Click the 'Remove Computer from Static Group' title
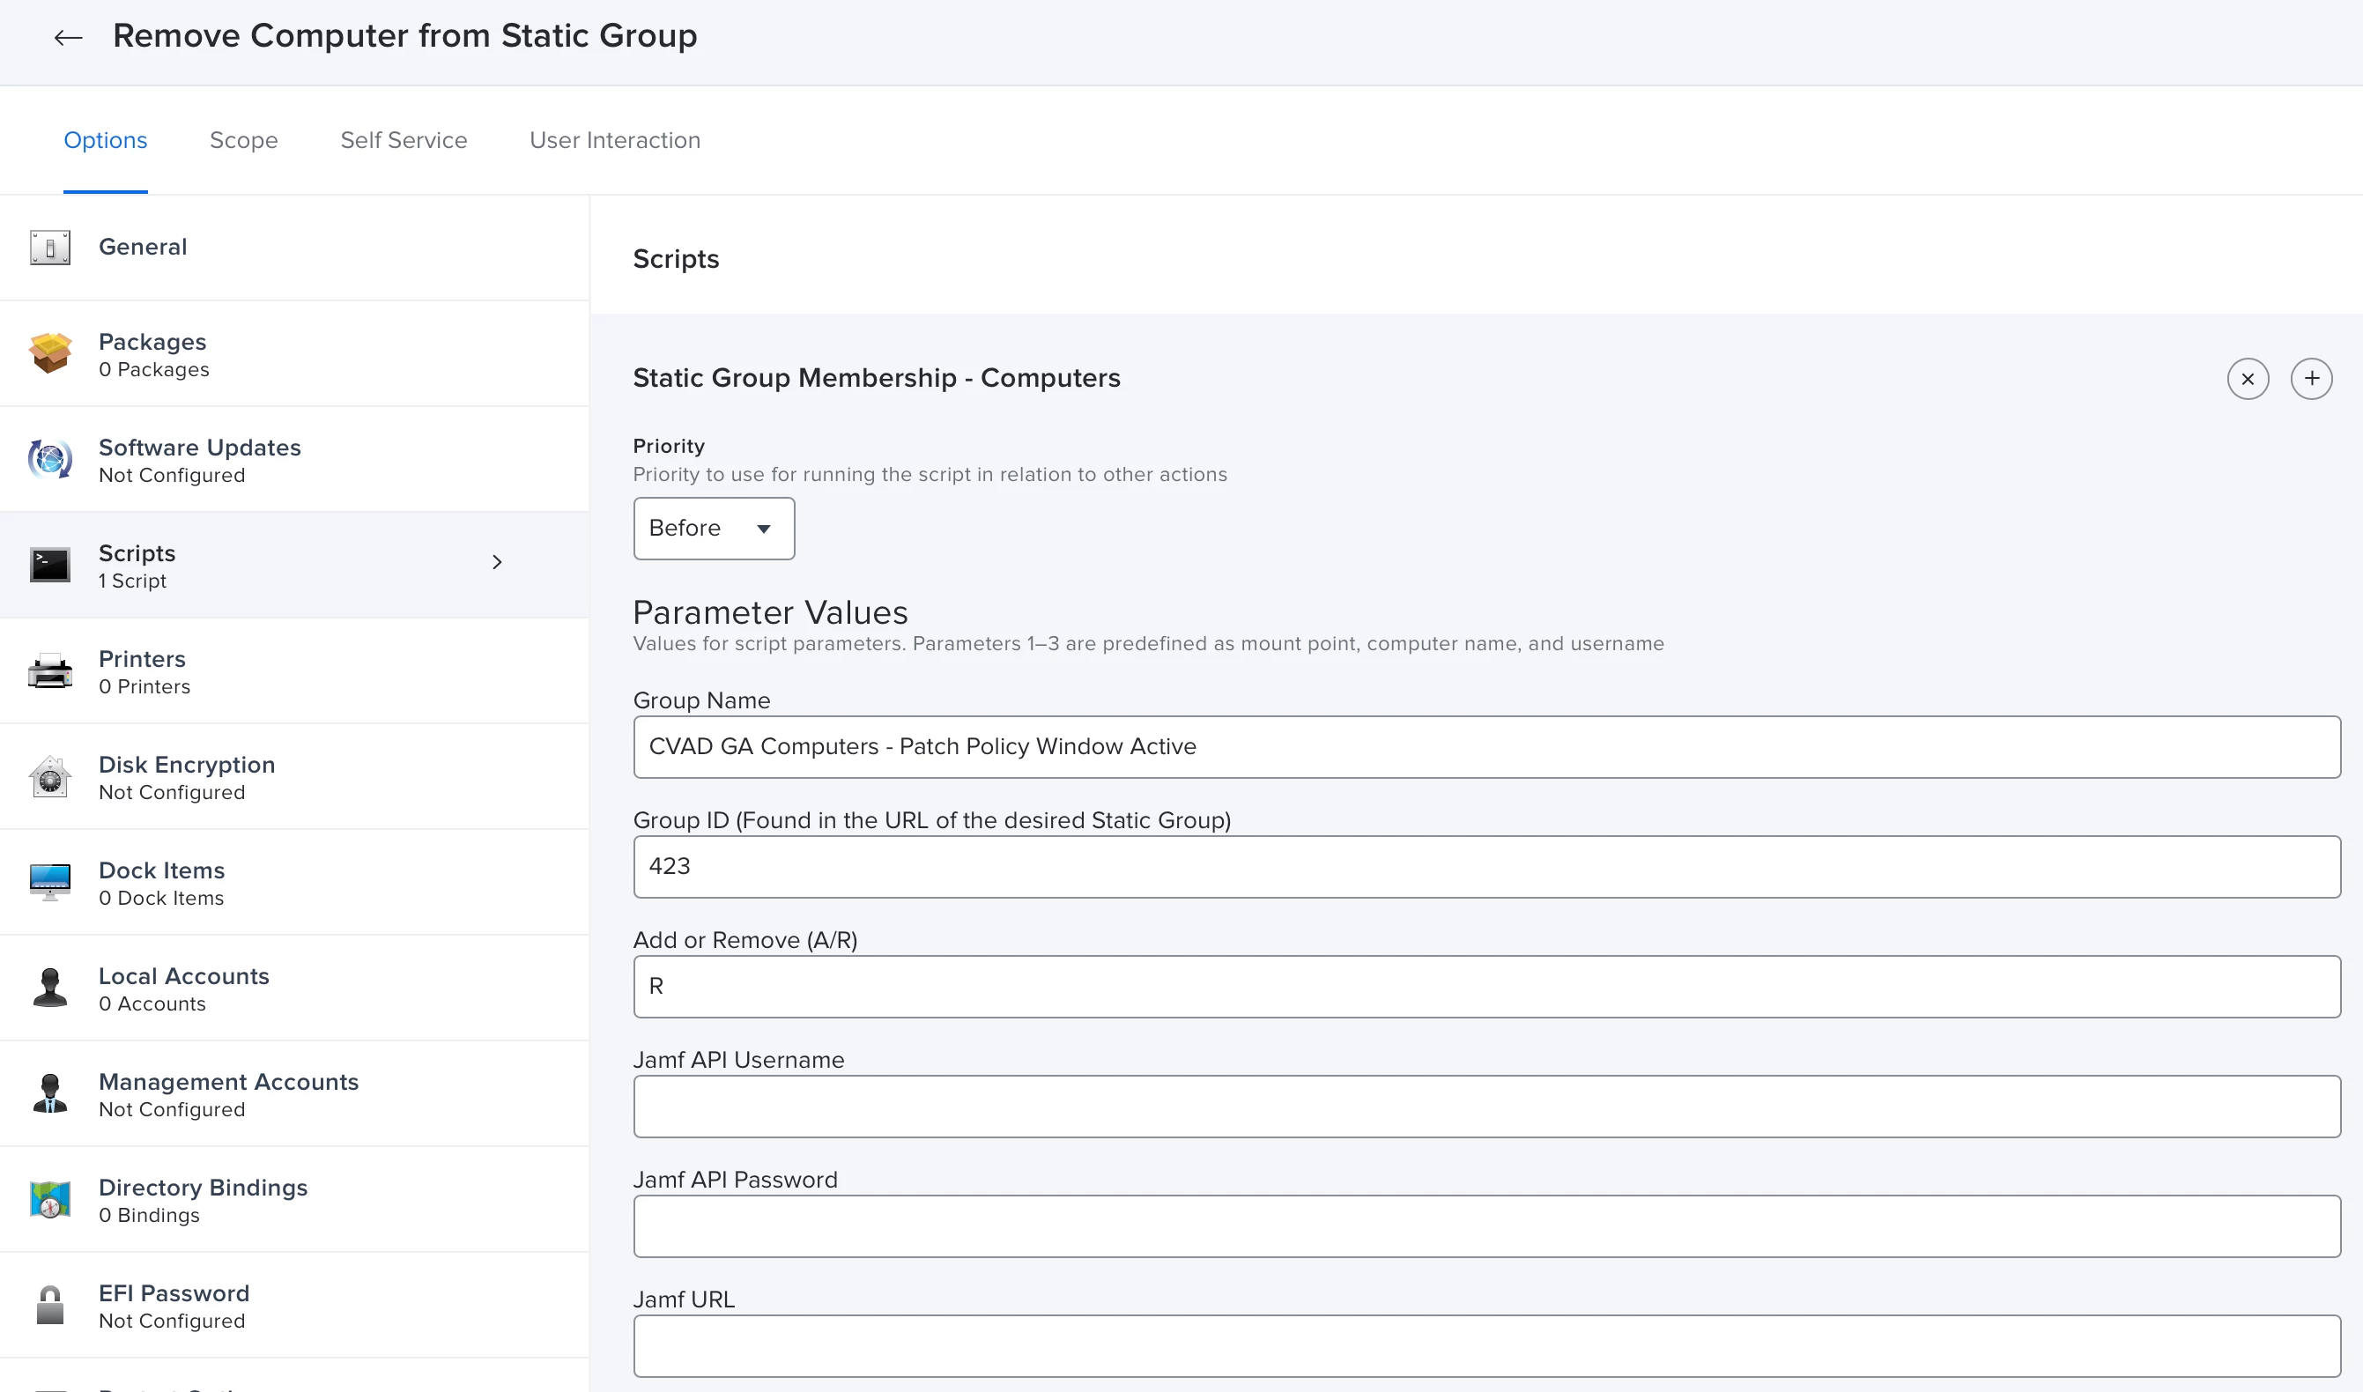 [x=405, y=35]
